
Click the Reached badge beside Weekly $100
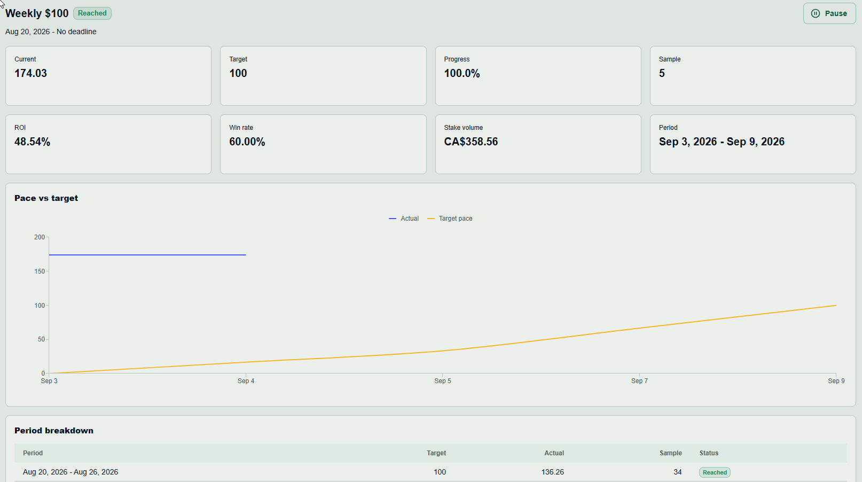click(x=92, y=13)
